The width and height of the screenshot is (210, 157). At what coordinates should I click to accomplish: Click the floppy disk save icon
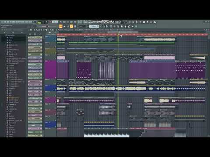tap(144, 22)
